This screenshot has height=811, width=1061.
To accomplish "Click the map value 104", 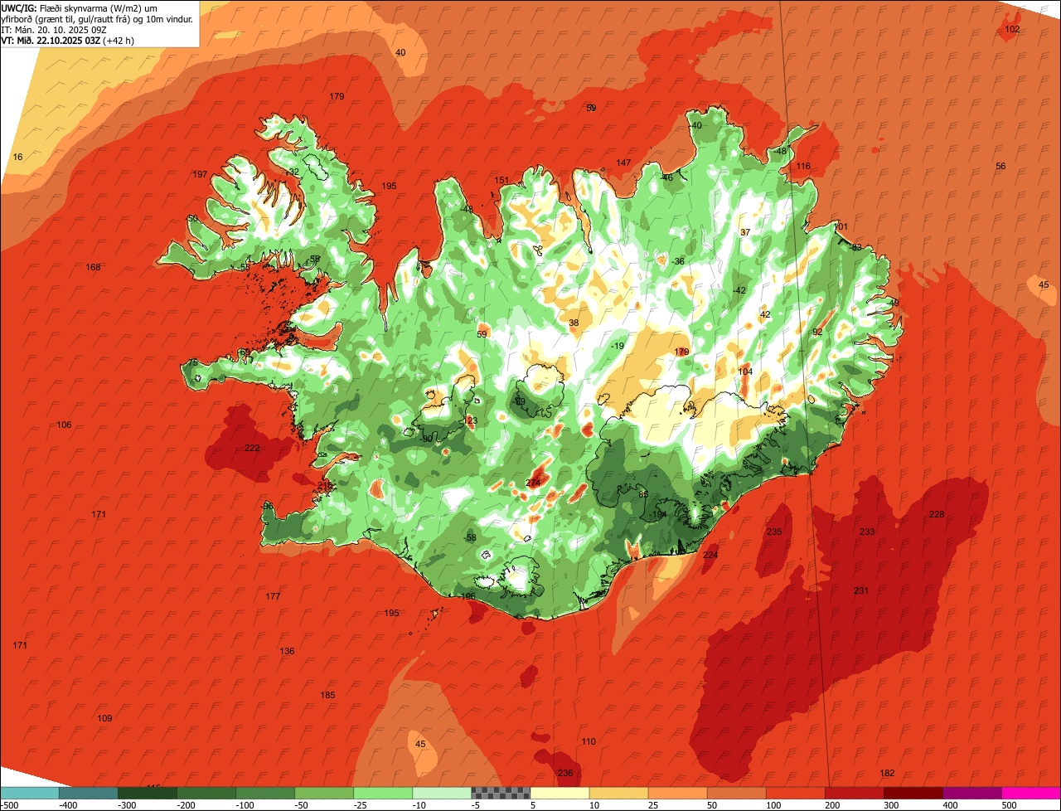I will pyautogui.click(x=745, y=372).
